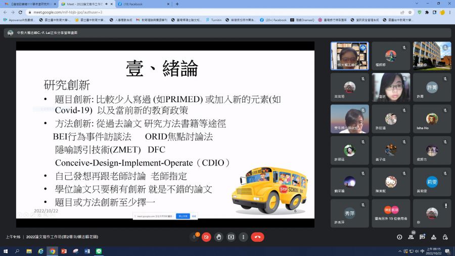Open more options three-dot menu
Screen dimensions: 455x256
[243, 237]
